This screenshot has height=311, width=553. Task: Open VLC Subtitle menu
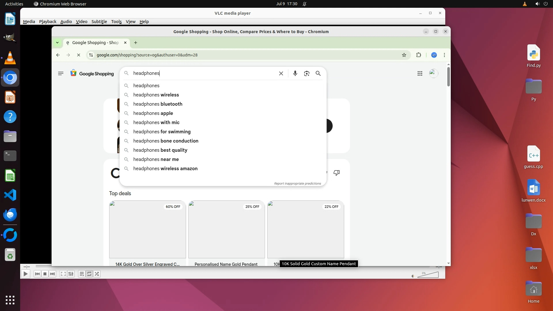(x=99, y=22)
